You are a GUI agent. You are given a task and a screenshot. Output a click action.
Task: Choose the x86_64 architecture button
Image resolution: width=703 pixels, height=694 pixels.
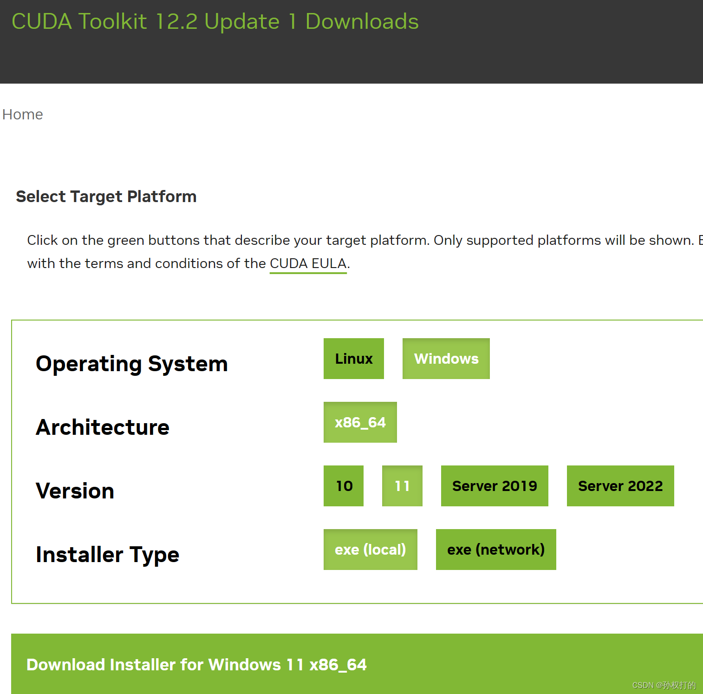point(360,422)
